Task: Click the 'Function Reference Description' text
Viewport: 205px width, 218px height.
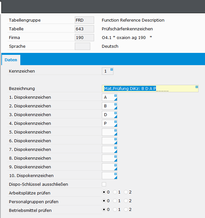Action: 133,20
